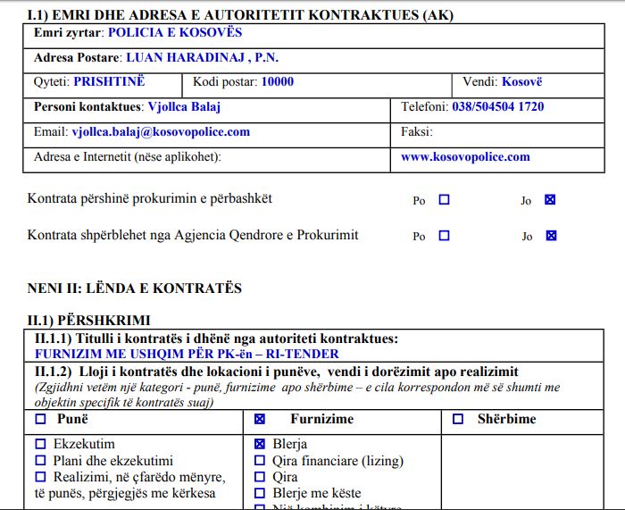This screenshot has width=625, height=510.
Task: Open the www.kosovopolice.com website link
Action: click(465, 157)
